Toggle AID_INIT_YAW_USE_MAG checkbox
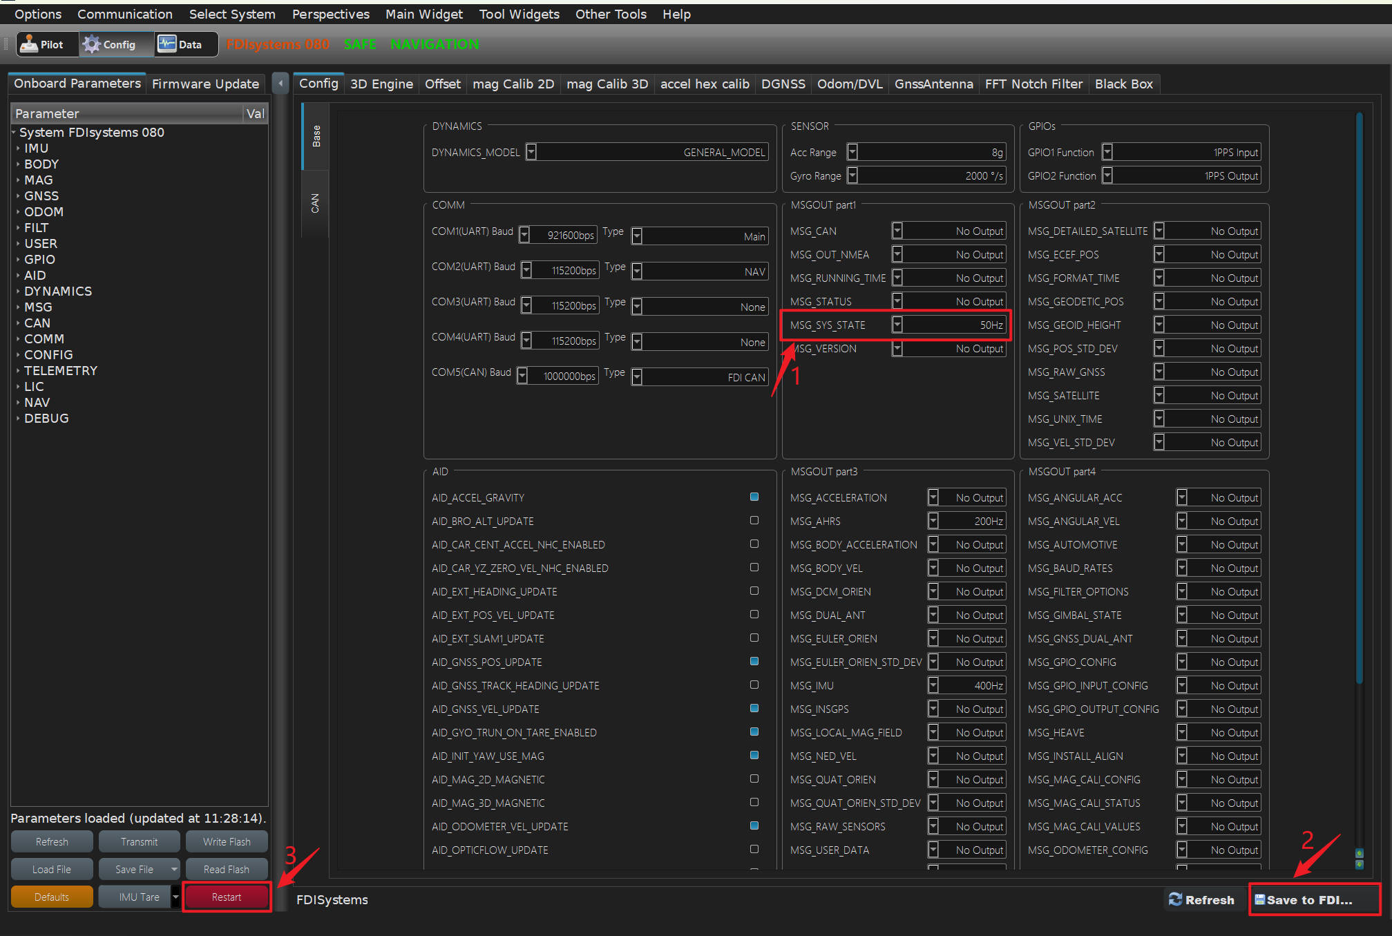 pyautogui.click(x=754, y=755)
